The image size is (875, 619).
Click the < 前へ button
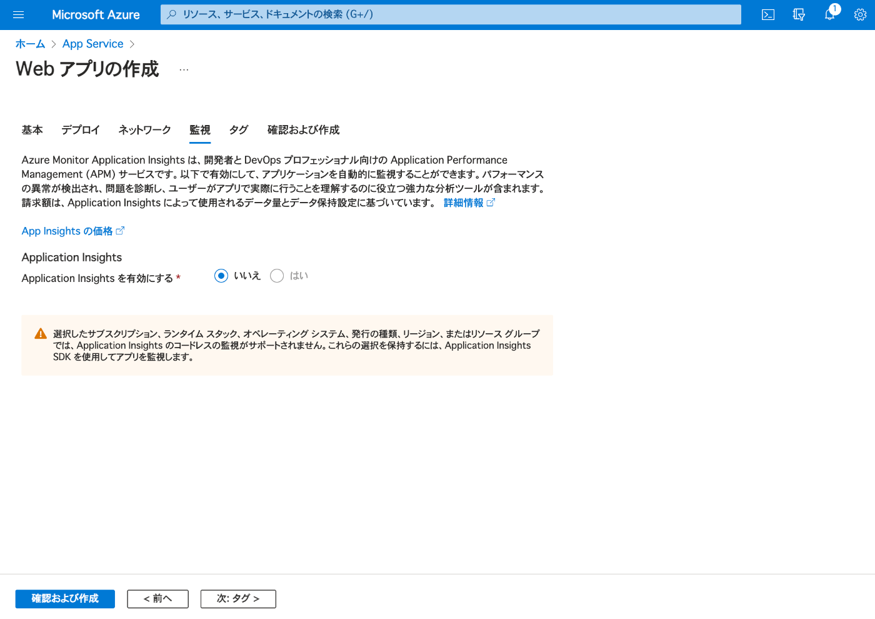157,598
